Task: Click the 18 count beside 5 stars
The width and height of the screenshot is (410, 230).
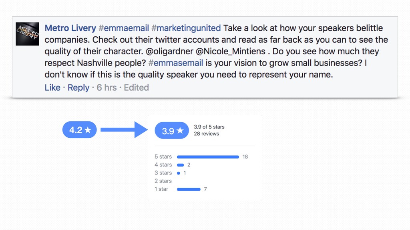Action: (245, 157)
